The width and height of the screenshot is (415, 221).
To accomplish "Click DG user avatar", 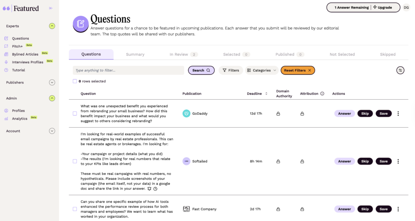I will click(x=406, y=7).
